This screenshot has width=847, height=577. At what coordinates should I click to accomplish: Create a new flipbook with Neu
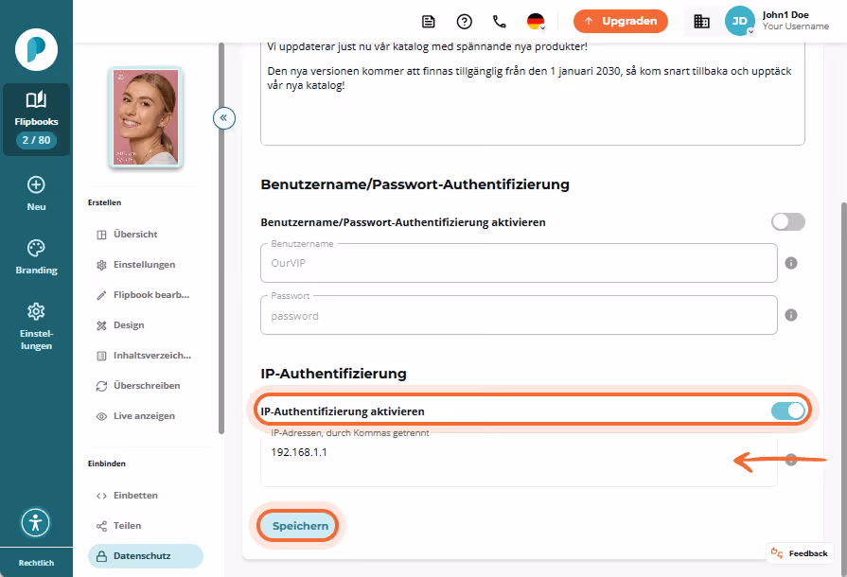[36, 194]
